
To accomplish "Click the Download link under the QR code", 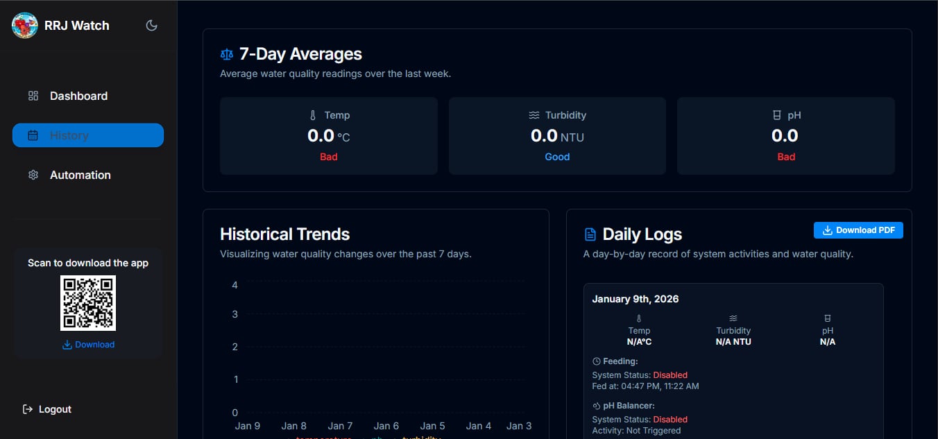I will [88, 345].
